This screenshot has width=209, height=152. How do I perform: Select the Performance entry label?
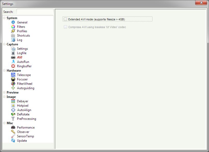click(26, 128)
